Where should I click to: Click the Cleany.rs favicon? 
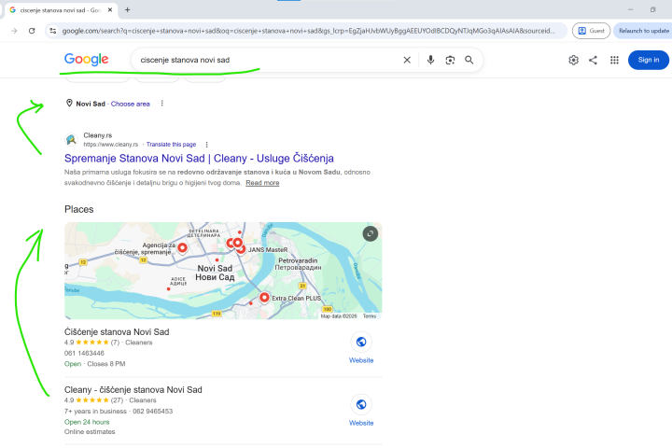click(71, 139)
